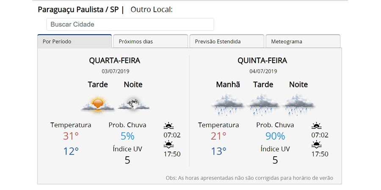Click the QUINTA-FEIRA day heading
This screenshot has width=381, height=190.
[x=262, y=60]
